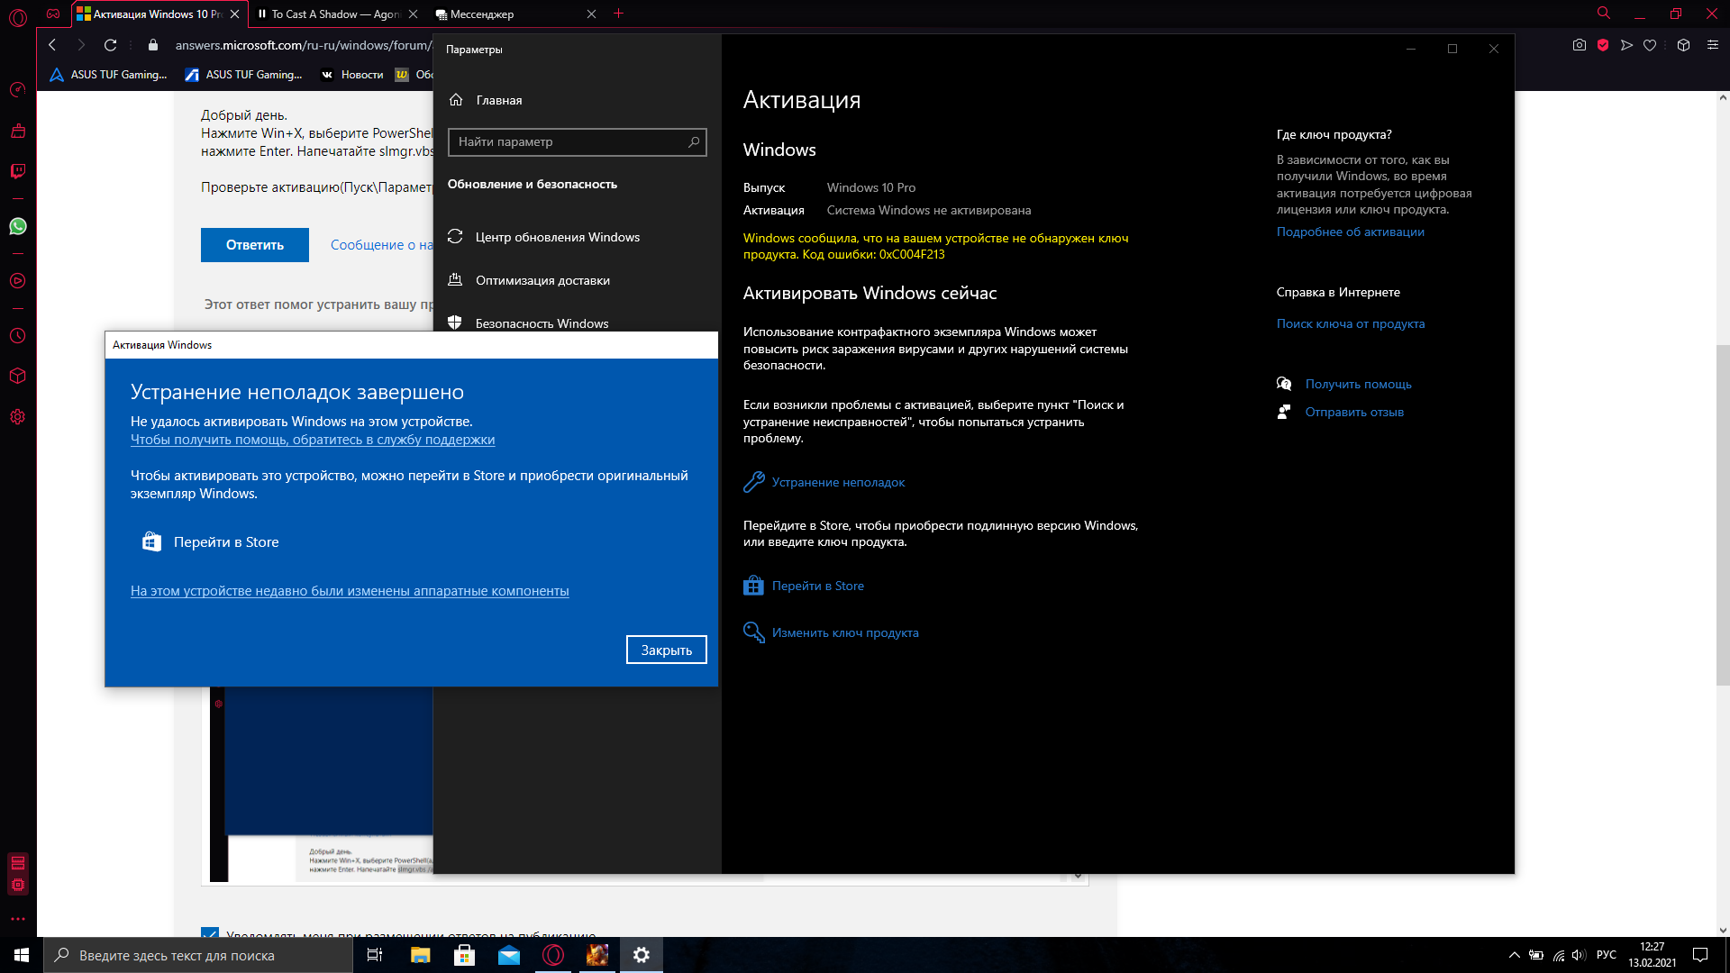Click Отправить отзыв link
Image resolution: width=1730 pixels, height=973 pixels.
pos(1354,412)
